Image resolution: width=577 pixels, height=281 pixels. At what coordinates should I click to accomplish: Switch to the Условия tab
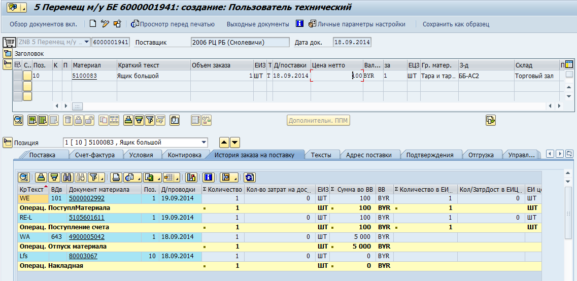tap(141, 155)
